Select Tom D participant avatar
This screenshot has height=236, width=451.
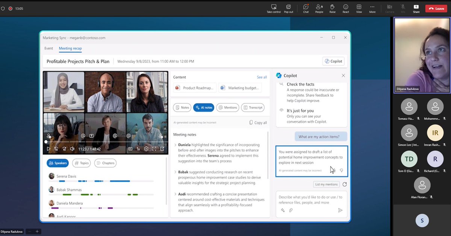(x=409, y=159)
